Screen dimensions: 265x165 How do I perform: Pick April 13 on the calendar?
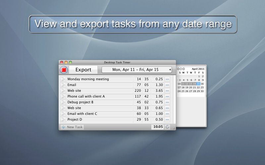191,84
